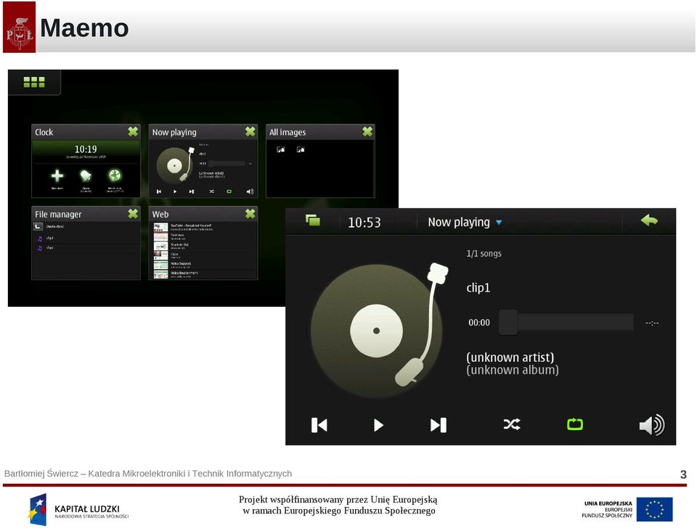Select the clip2 file in File manager
The image size is (697, 528).
86,248
